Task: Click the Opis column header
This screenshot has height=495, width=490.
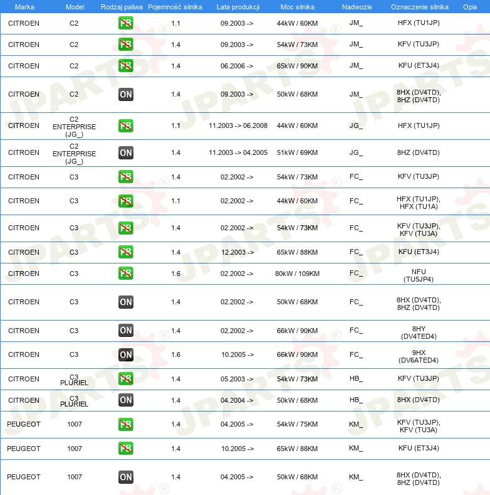Action: click(x=469, y=6)
